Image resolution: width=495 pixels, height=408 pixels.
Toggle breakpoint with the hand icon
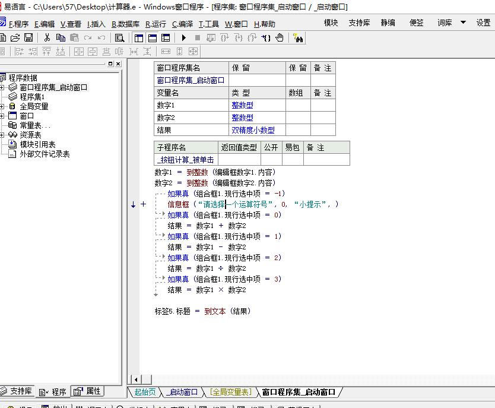pos(280,38)
